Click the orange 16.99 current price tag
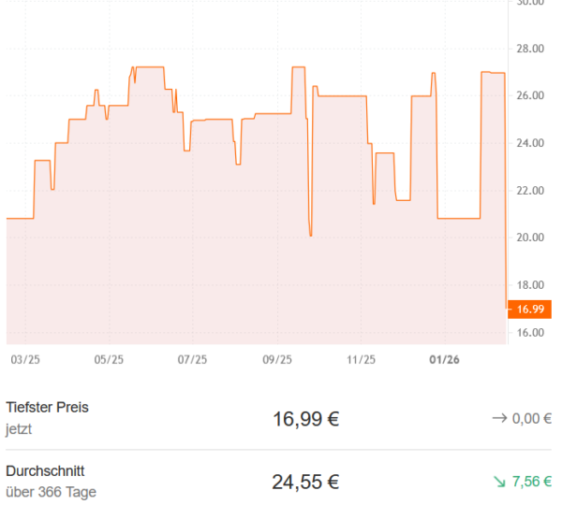 coord(530,309)
